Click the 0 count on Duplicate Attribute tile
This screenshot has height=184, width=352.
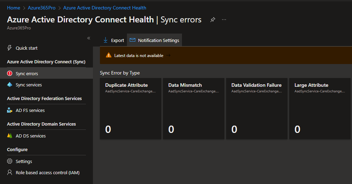108,129
